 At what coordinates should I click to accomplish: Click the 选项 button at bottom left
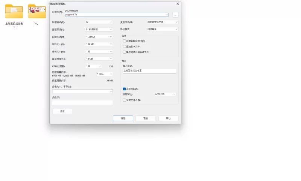(62, 111)
